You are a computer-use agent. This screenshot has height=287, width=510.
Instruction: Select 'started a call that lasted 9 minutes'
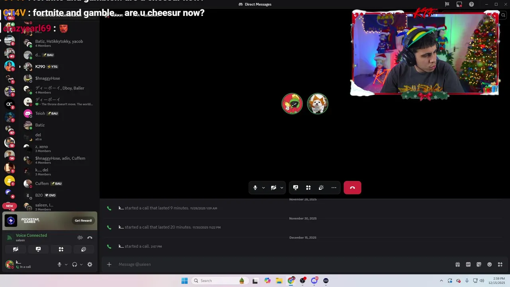[x=157, y=208]
